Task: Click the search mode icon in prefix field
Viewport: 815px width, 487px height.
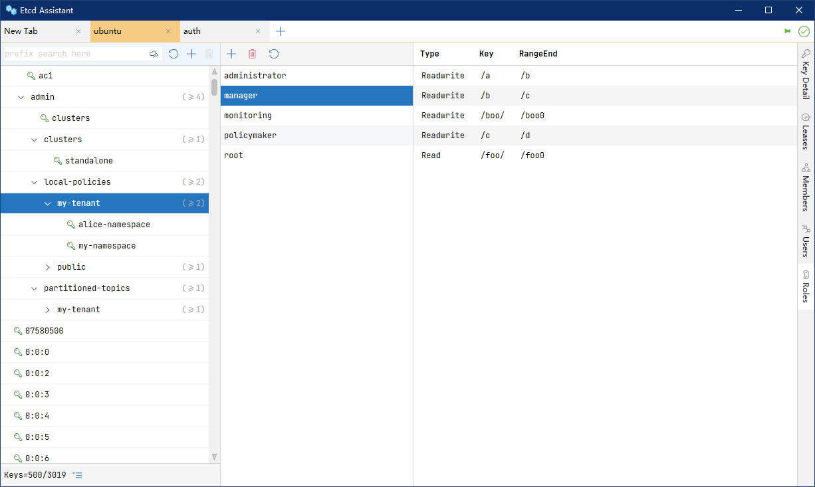Action: [x=154, y=54]
